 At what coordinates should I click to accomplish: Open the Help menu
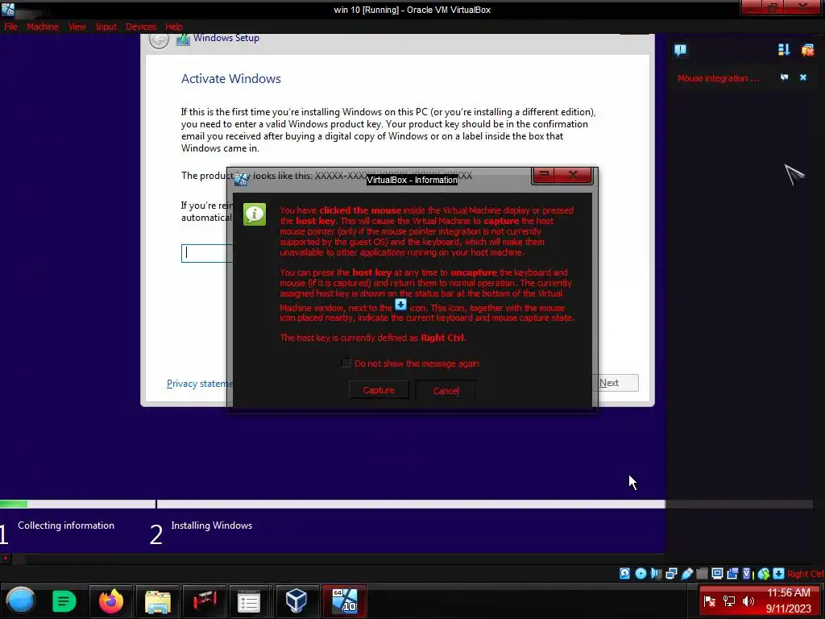tap(174, 27)
